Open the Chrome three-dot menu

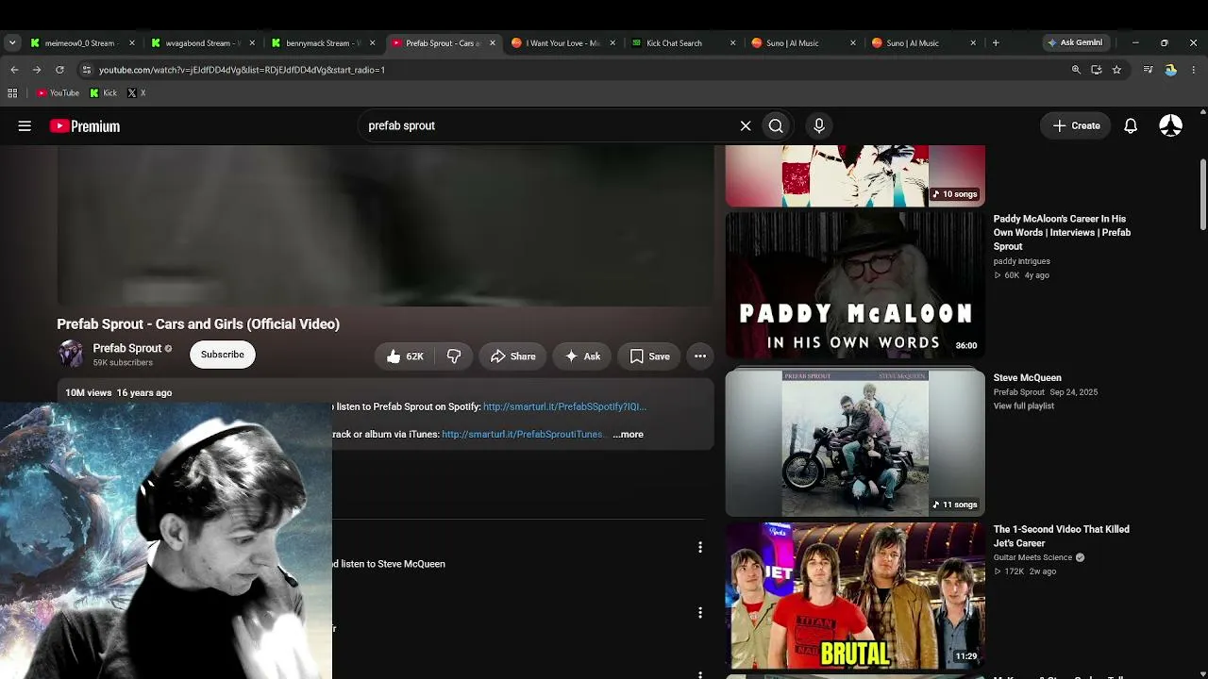[x=1194, y=70]
